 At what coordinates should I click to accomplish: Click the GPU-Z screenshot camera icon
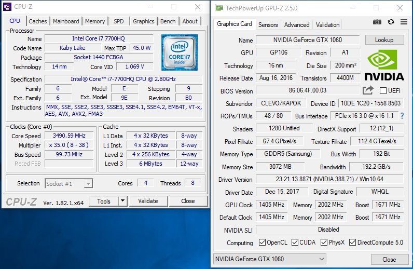[x=377, y=22]
